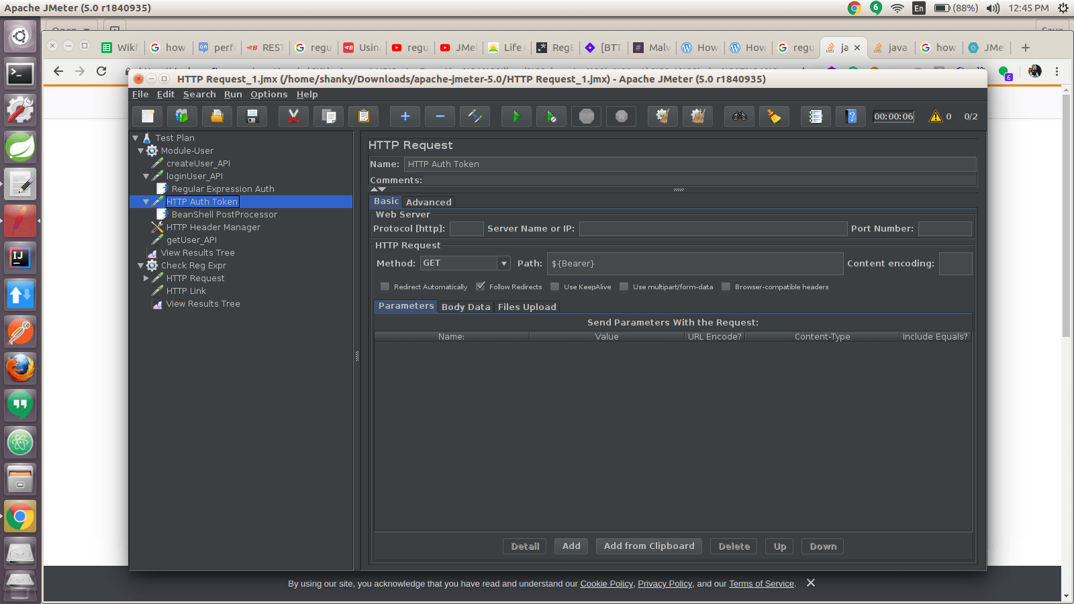The image size is (1074, 604).
Task: Enable Use multipart/form-data checkbox
Action: (x=624, y=287)
